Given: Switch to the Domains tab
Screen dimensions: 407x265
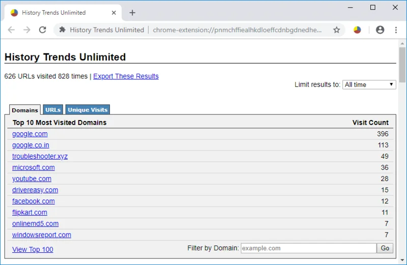Looking at the screenshot, I should coord(25,110).
